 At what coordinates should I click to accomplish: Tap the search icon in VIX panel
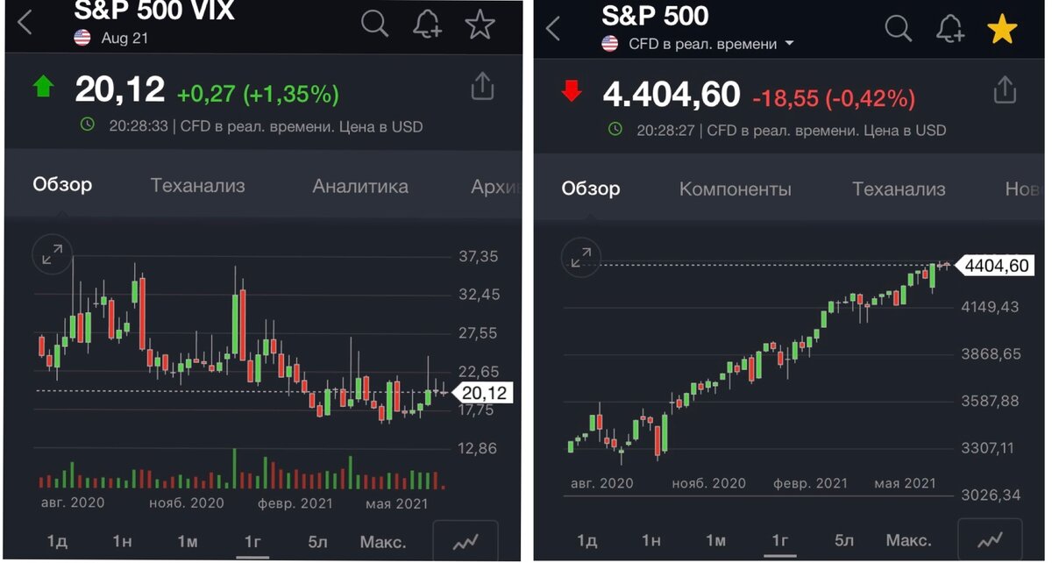tap(374, 25)
